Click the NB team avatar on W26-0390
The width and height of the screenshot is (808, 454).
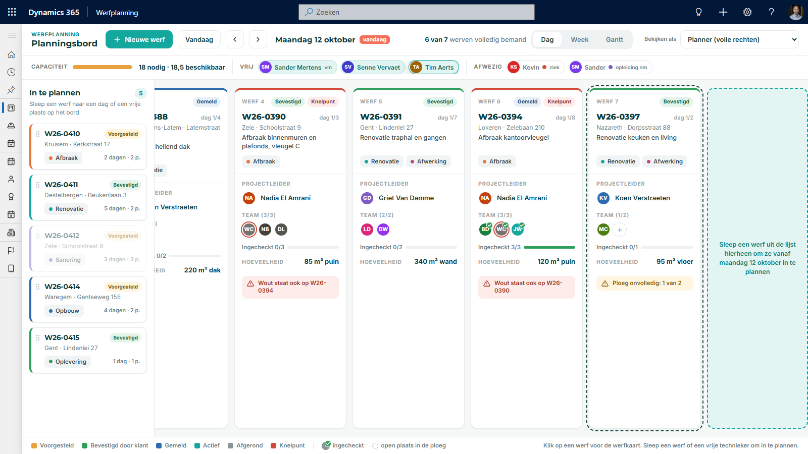[265, 230]
